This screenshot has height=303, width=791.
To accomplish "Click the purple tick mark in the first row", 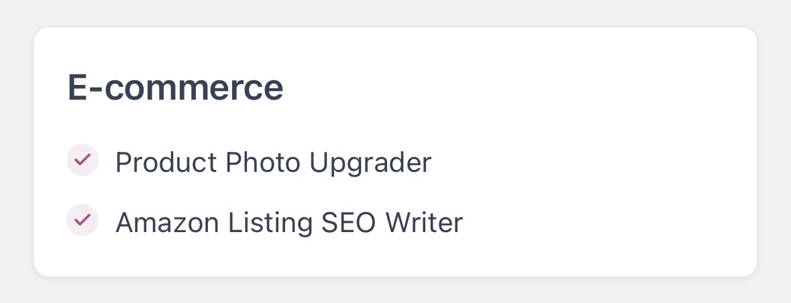I will pos(83,161).
